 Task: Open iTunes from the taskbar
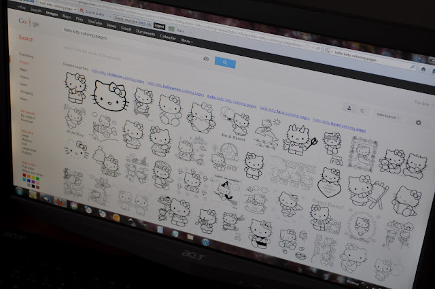(205, 242)
